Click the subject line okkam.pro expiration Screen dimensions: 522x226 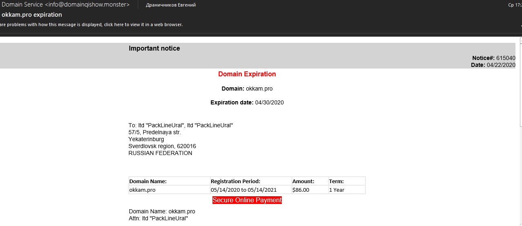pos(32,15)
